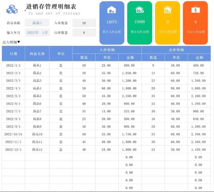Click the 商品名称 column header in table

click(37, 54)
